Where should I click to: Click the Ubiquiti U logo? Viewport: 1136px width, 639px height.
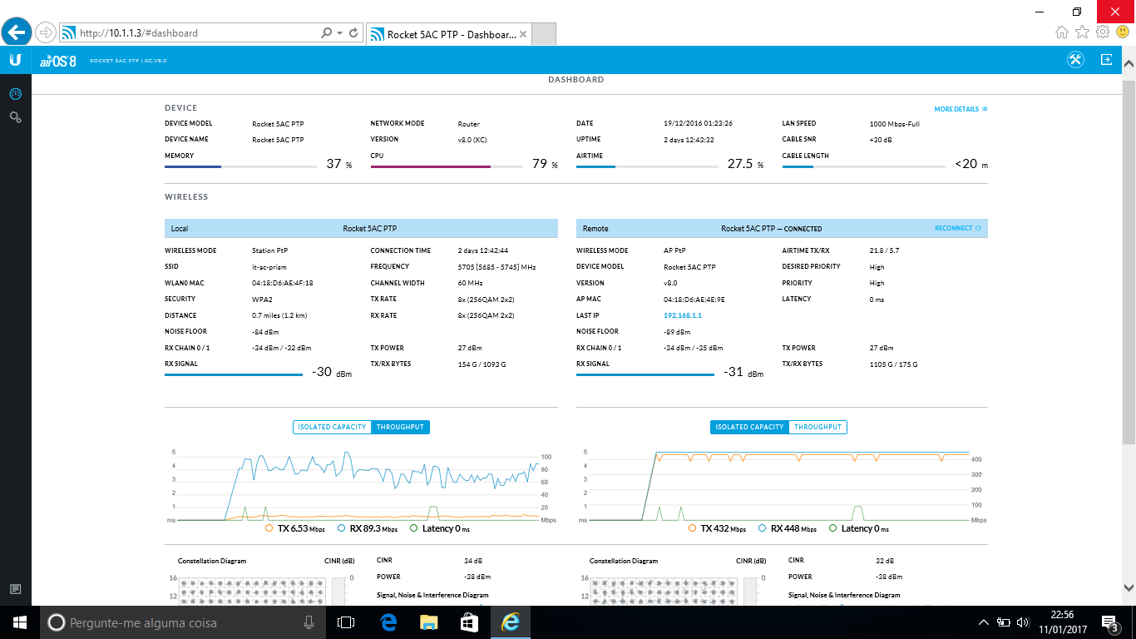click(x=15, y=60)
